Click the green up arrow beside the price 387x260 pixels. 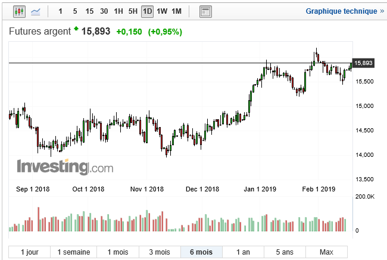(76, 29)
